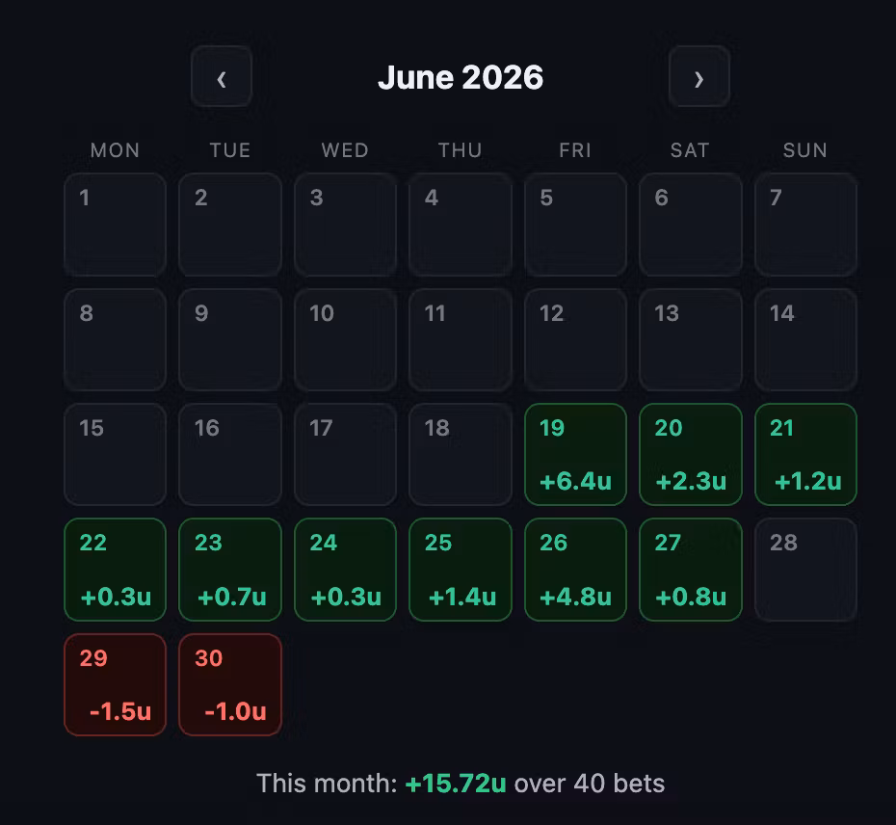Open June 22 day cell
This screenshot has width=896, height=825.
(115, 570)
